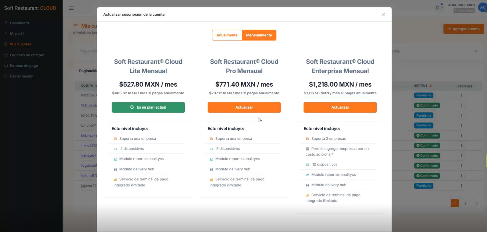Go to pagination page 1
Screen dimensions: 487x232
[x=455, y=203]
